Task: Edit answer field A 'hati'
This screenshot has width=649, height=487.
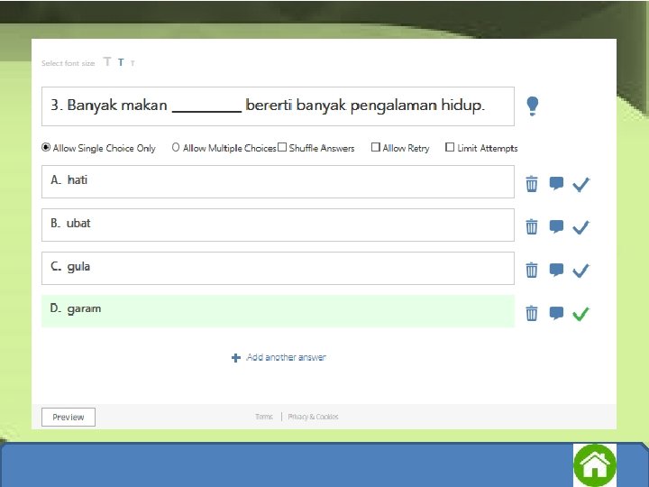Action: (x=278, y=182)
